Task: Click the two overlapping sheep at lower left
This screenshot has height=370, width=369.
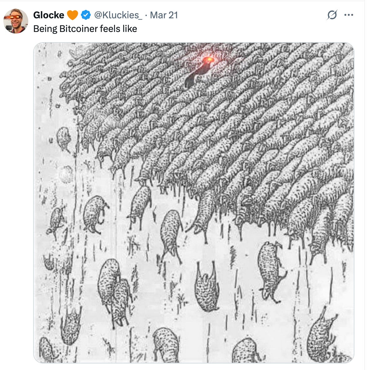Action: pos(115,292)
